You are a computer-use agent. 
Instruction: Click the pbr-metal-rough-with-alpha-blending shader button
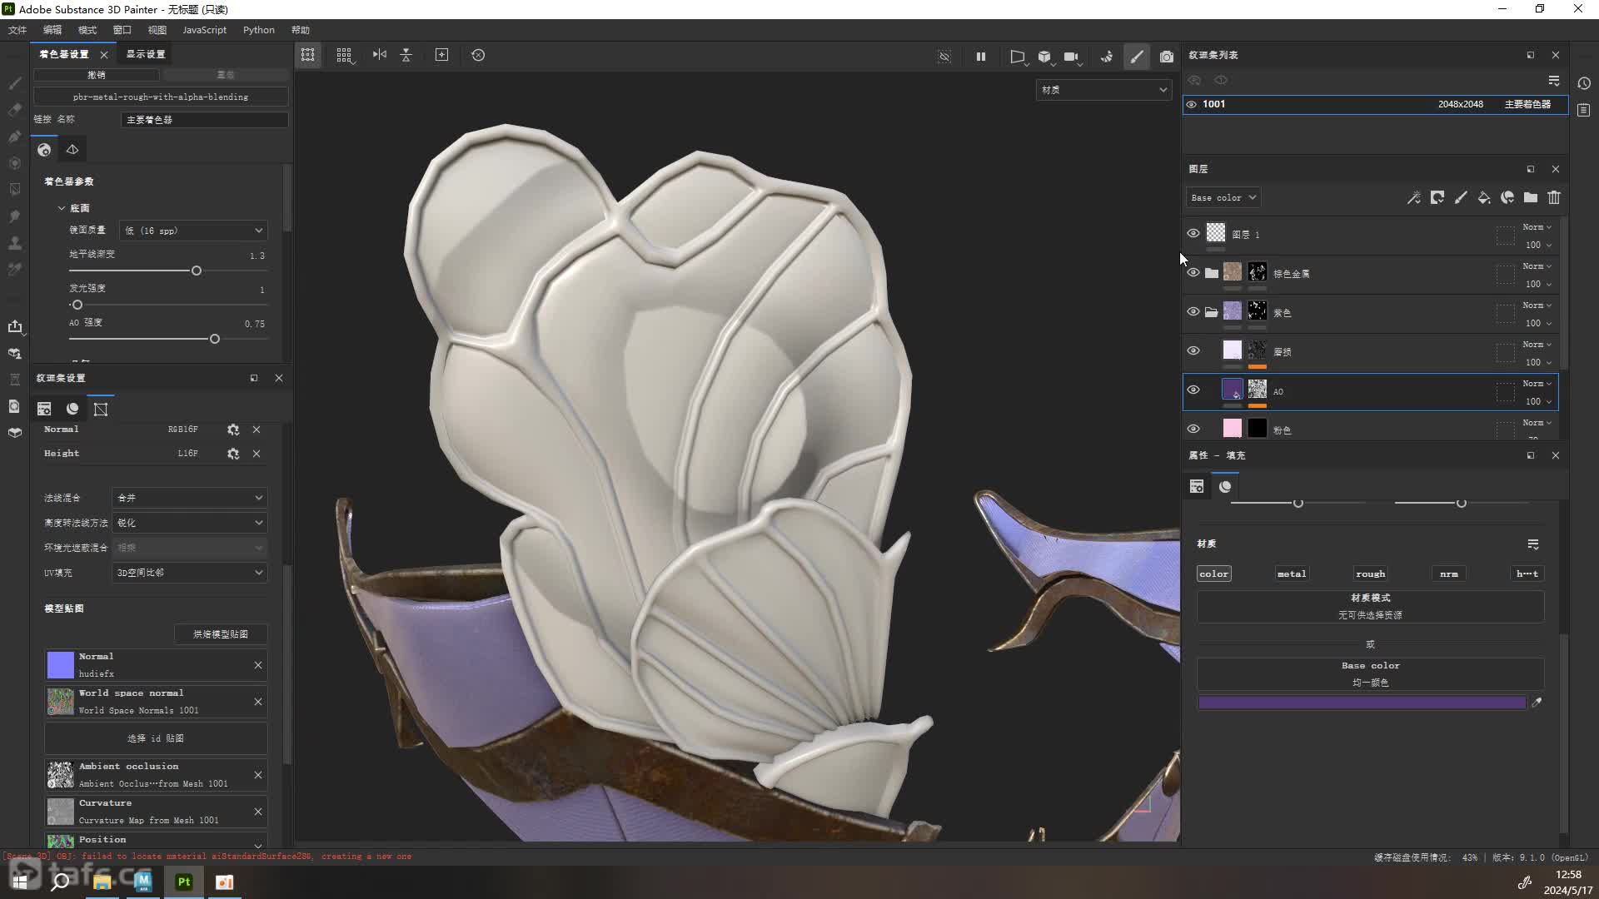[161, 97]
